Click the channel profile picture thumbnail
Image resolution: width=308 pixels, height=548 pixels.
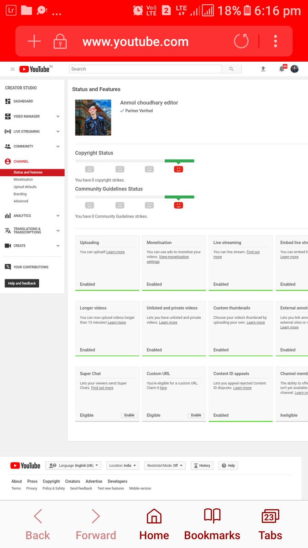click(x=93, y=117)
